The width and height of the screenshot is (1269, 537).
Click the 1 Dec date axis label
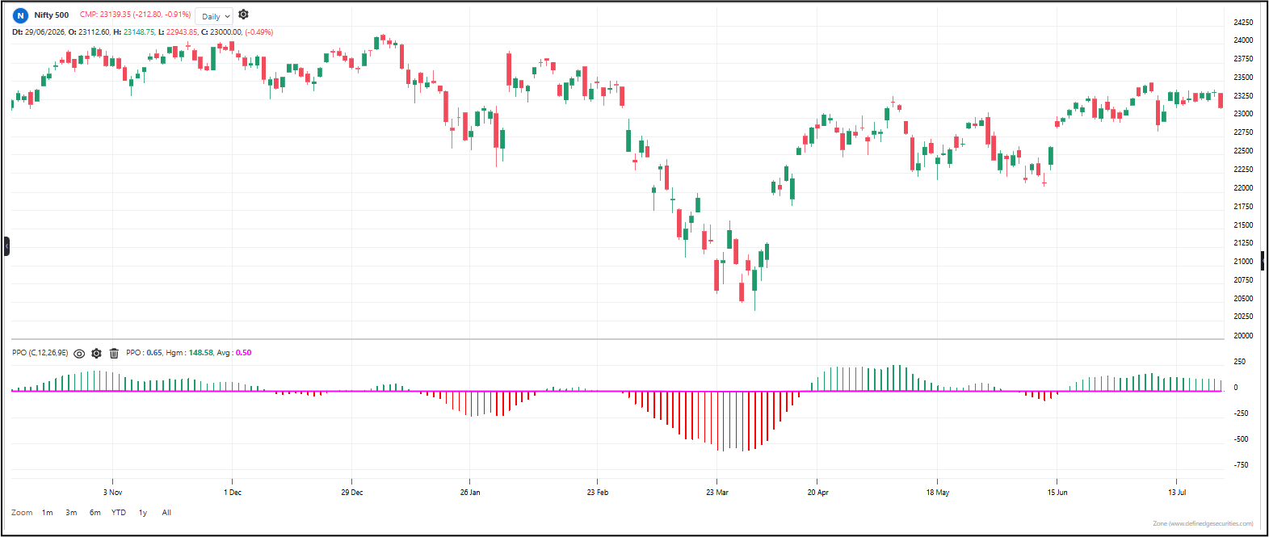click(x=233, y=493)
